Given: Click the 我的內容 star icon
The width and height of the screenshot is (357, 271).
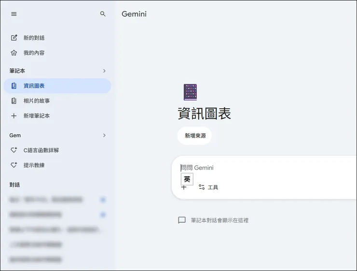Looking at the screenshot, I should click(x=14, y=53).
